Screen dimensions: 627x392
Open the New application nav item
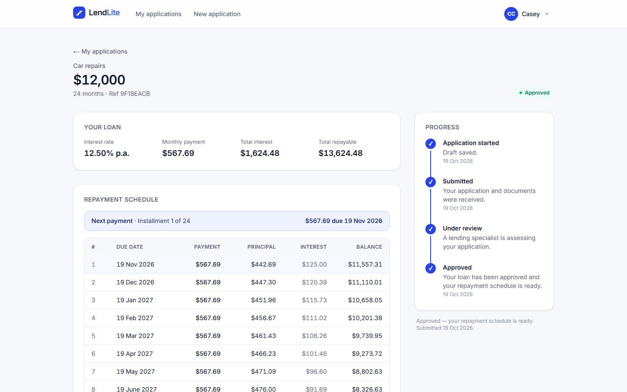pos(217,14)
